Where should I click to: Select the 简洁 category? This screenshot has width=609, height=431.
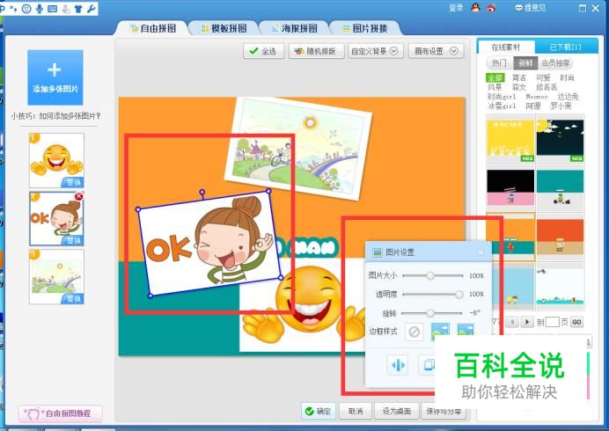pos(519,77)
